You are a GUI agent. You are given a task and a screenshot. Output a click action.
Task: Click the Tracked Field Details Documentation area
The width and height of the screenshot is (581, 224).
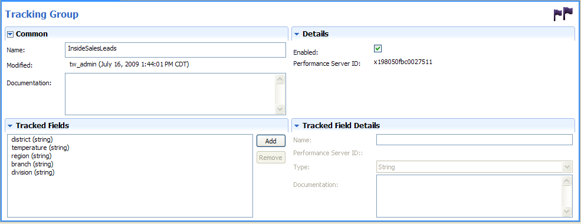[469, 196]
